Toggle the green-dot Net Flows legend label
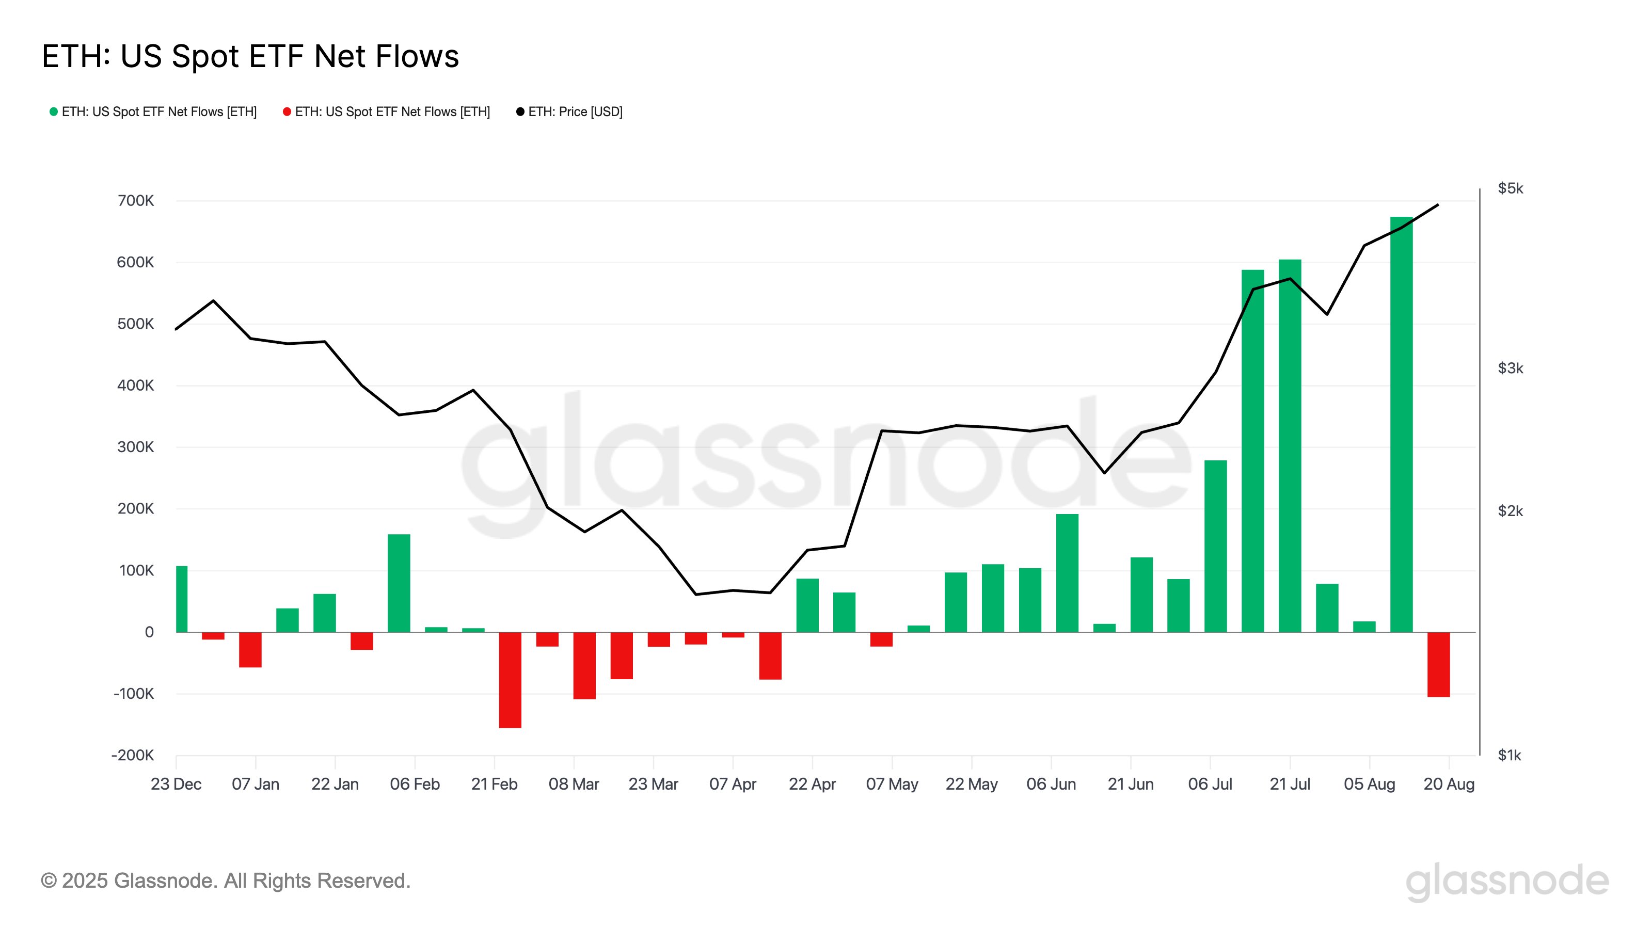The image size is (1652, 929). point(159,111)
